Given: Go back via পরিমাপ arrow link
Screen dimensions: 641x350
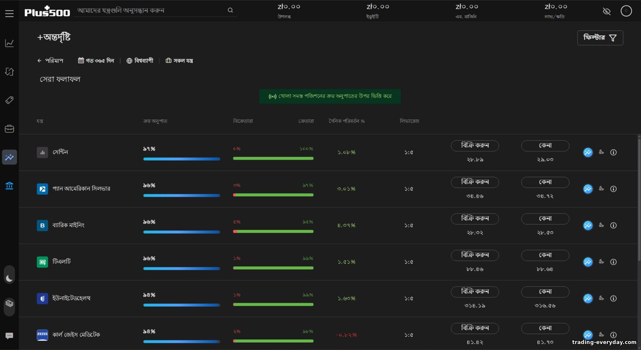Looking at the screenshot, I should (x=50, y=61).
